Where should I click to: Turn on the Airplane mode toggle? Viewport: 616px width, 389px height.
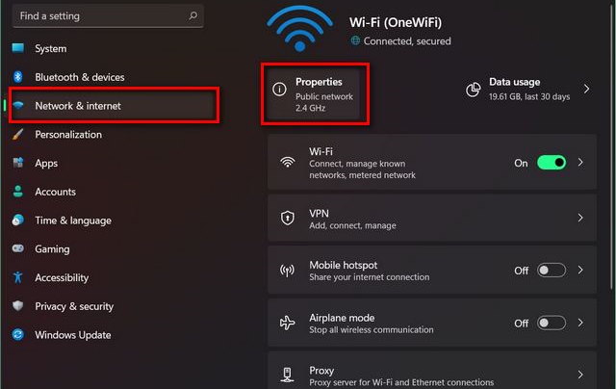point(552,323)
